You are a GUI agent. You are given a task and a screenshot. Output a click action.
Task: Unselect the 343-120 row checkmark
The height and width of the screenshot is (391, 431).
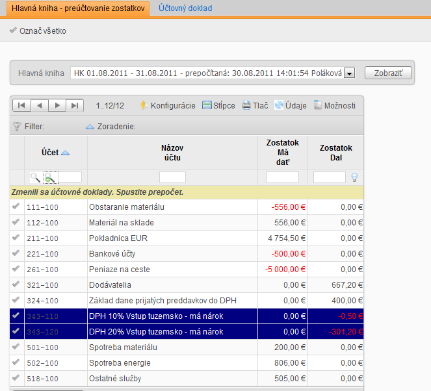[16, 331]
